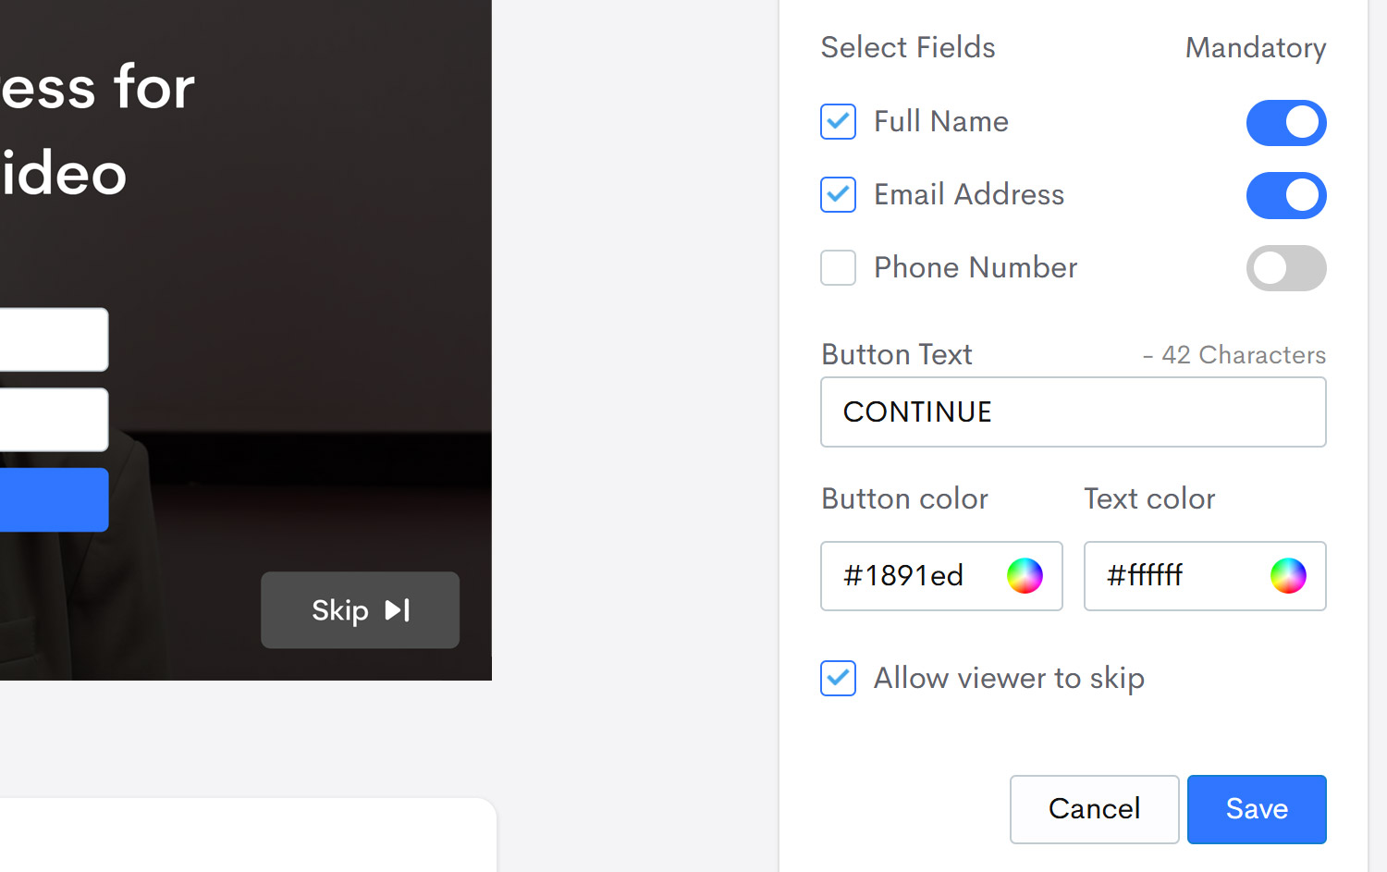The width and height of the screenshot is (1387, 872).
Task: Uncheck the Full Name field checkbox
Action: pyautogui.click(x=838, y=121)
